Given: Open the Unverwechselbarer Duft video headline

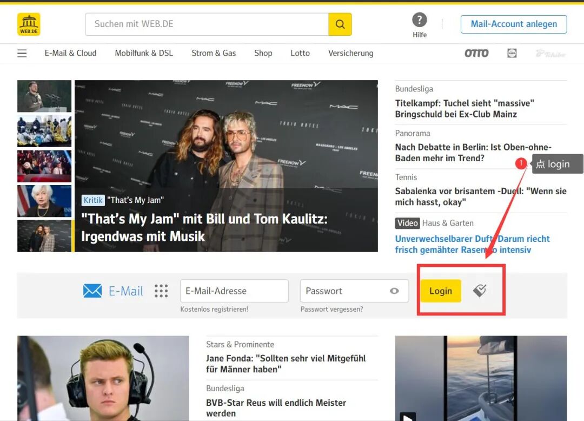Looking at the screenshot, I should [472, 244].
